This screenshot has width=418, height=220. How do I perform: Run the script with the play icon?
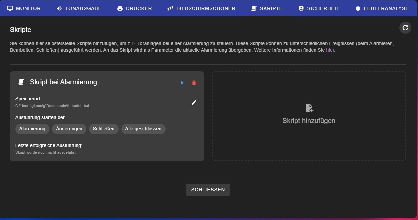(182, 83)
